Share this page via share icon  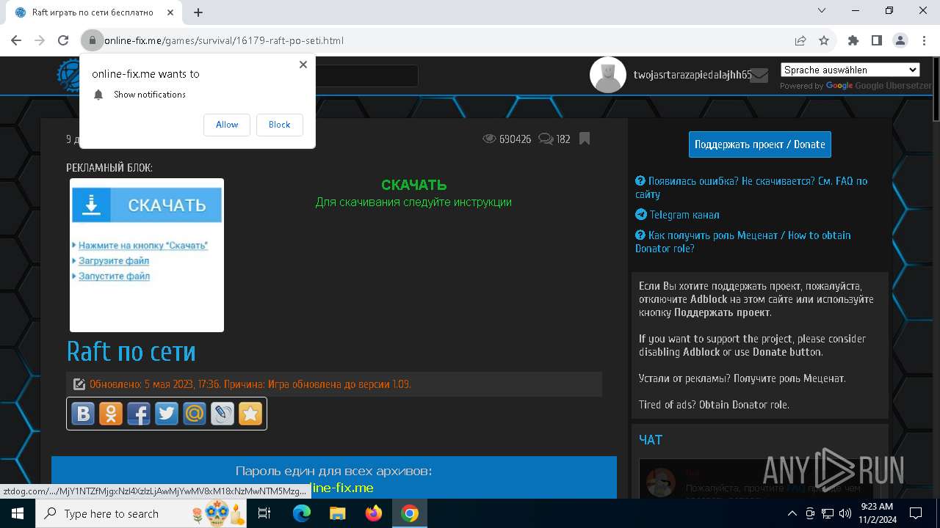(x=800, y=40)
